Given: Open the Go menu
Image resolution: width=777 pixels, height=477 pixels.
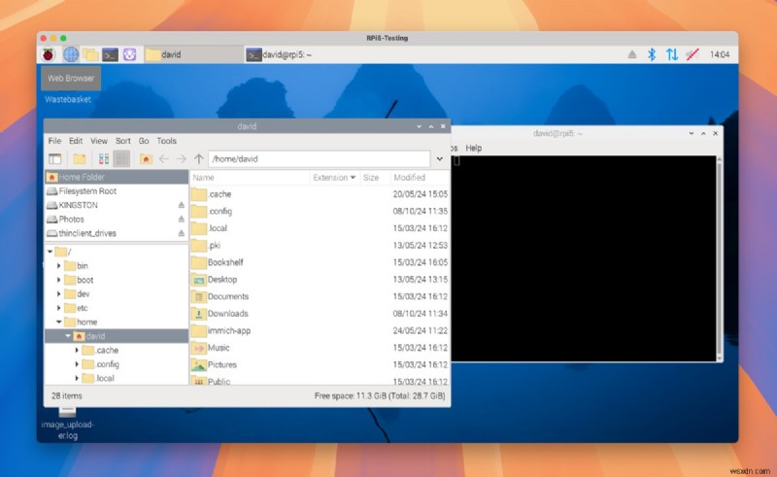Looking at the screenshot, I should pyautogui.click(x=144, y=141).
